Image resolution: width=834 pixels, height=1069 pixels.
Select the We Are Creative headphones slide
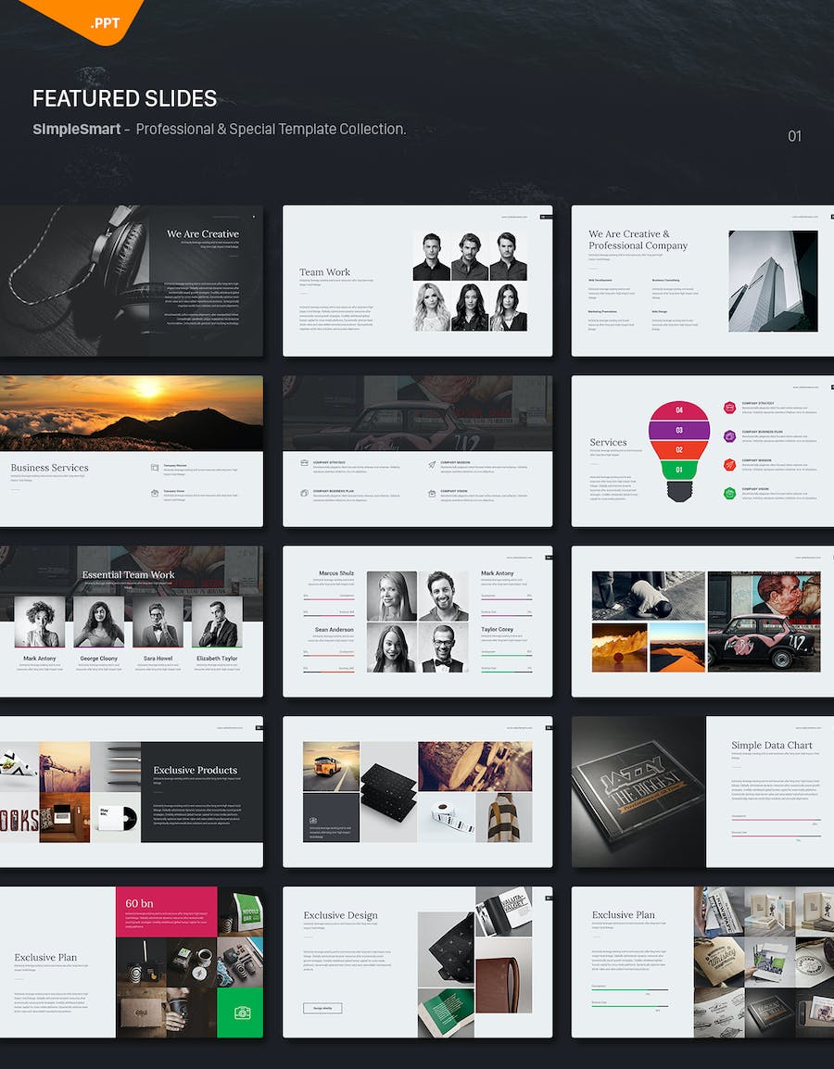click(x=131, y=281)
